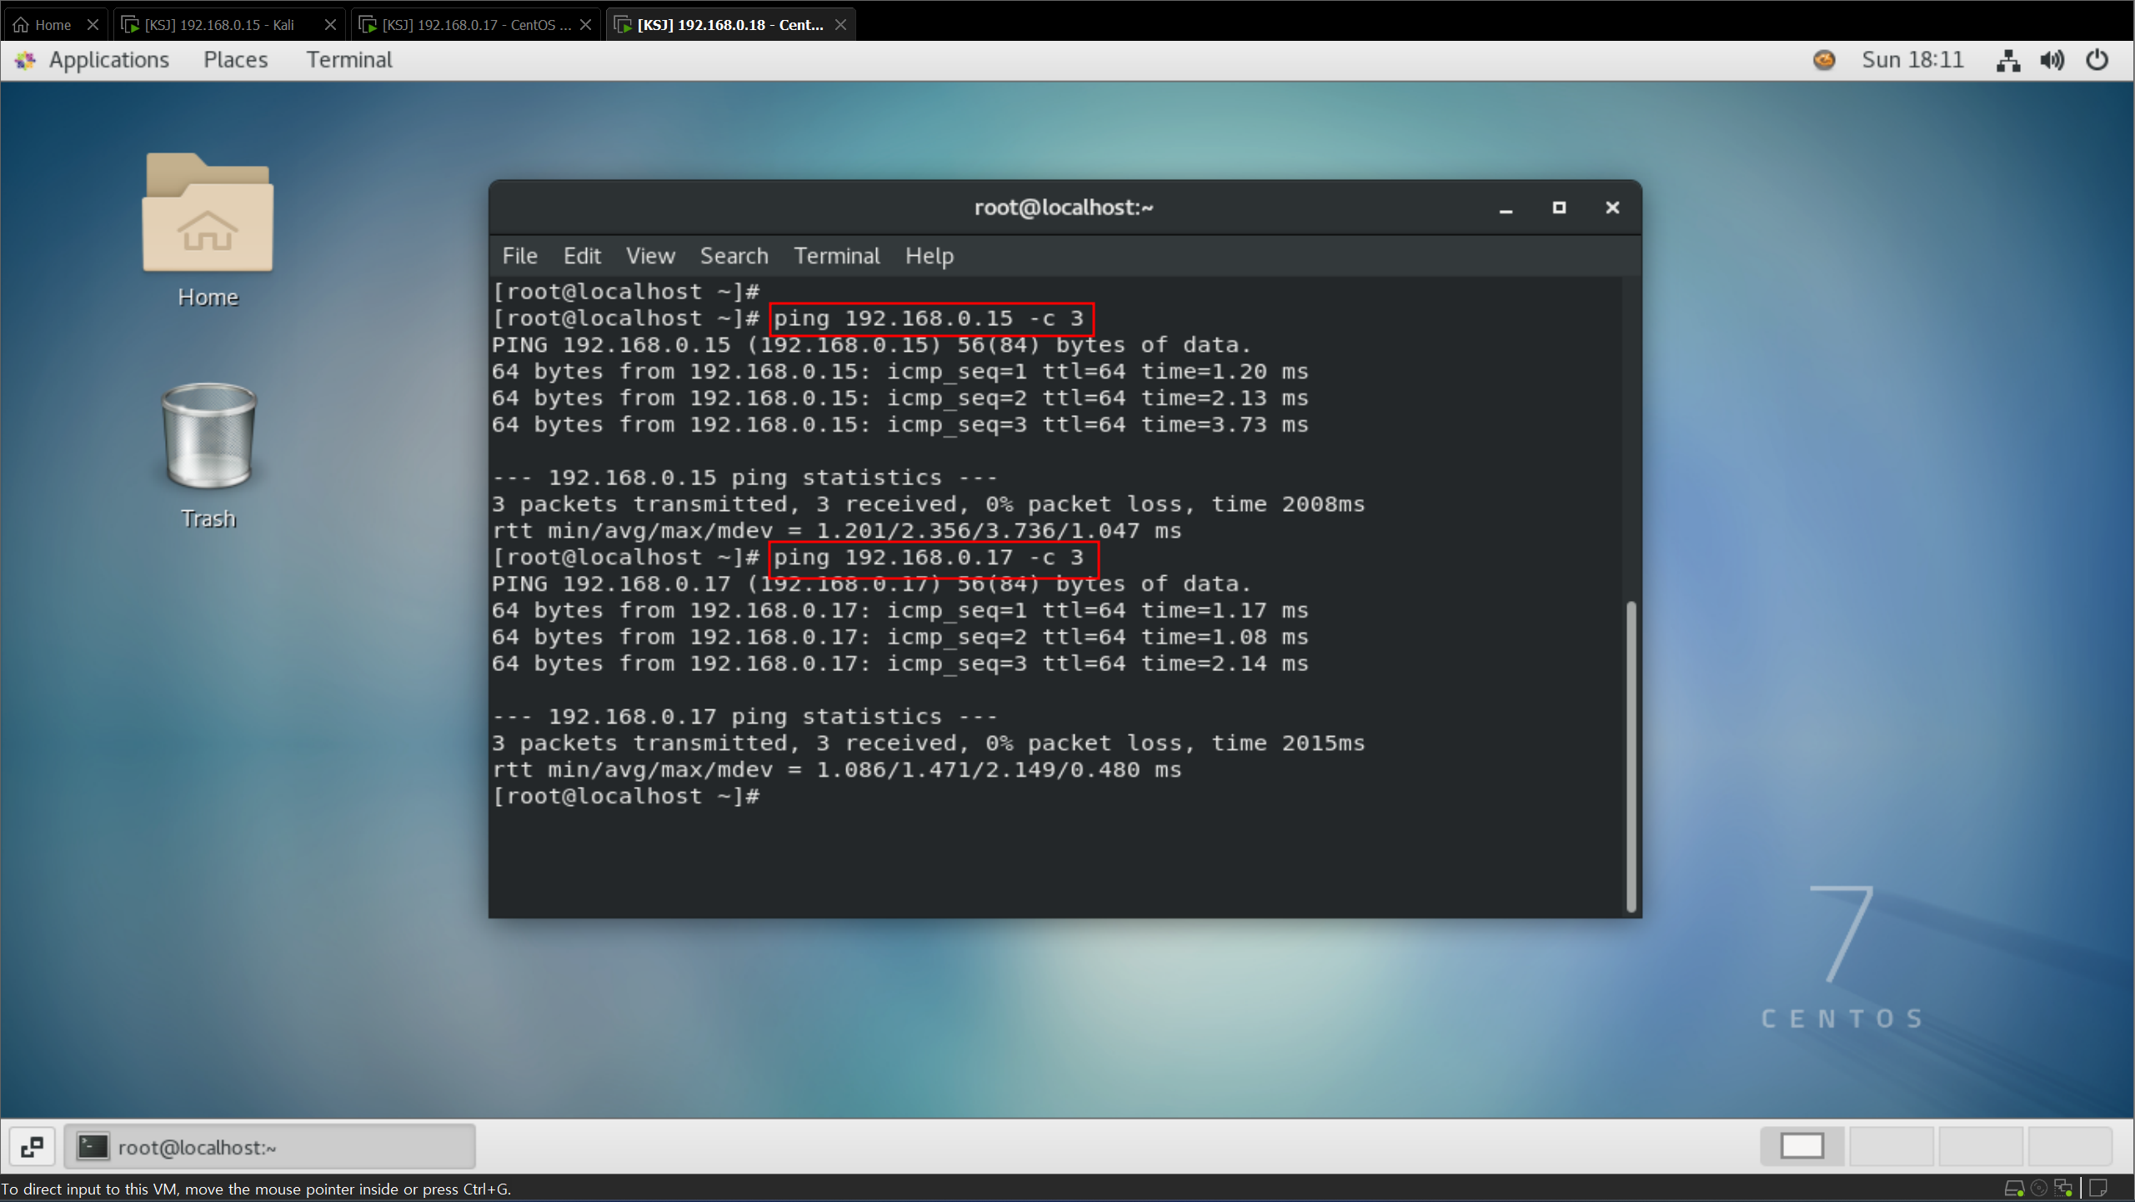Screen dimensions: 2135x1202
Task: Open the terminal's Search menu
Action: point(734,256)
